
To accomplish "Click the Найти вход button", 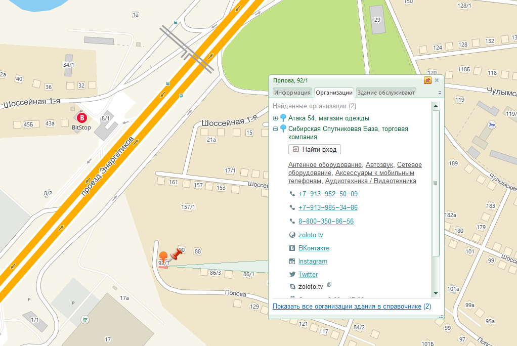I will tap(315, 149).
